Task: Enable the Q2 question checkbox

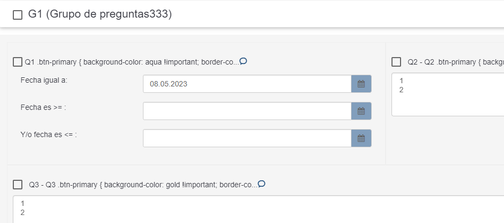Action: click(396, 62)
